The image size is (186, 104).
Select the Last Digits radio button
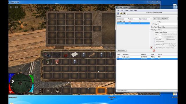(169, 46)
